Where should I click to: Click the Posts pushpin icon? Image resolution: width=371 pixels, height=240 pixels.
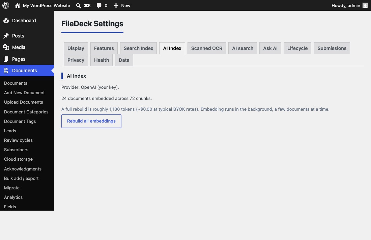pos(6,36)
